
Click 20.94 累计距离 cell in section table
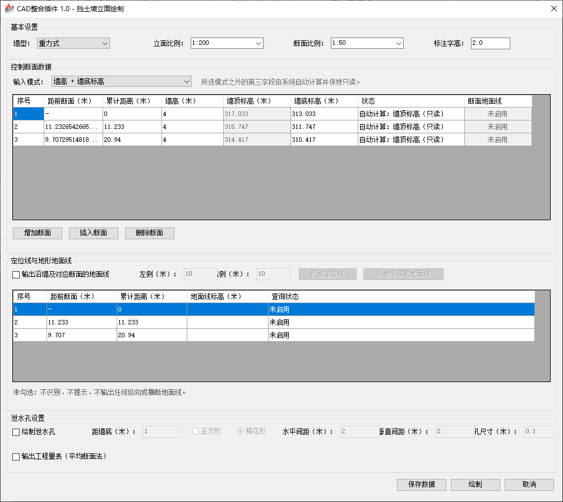(132, 140)
